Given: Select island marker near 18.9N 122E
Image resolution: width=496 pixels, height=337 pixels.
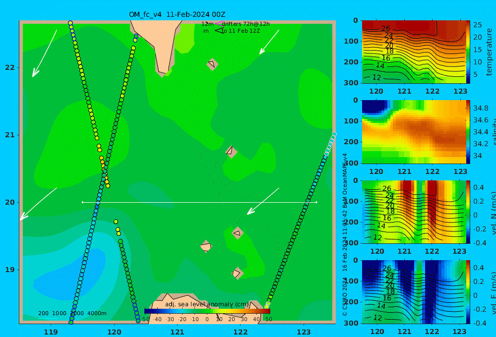Looking at the screenshot, I should (237, 273).
